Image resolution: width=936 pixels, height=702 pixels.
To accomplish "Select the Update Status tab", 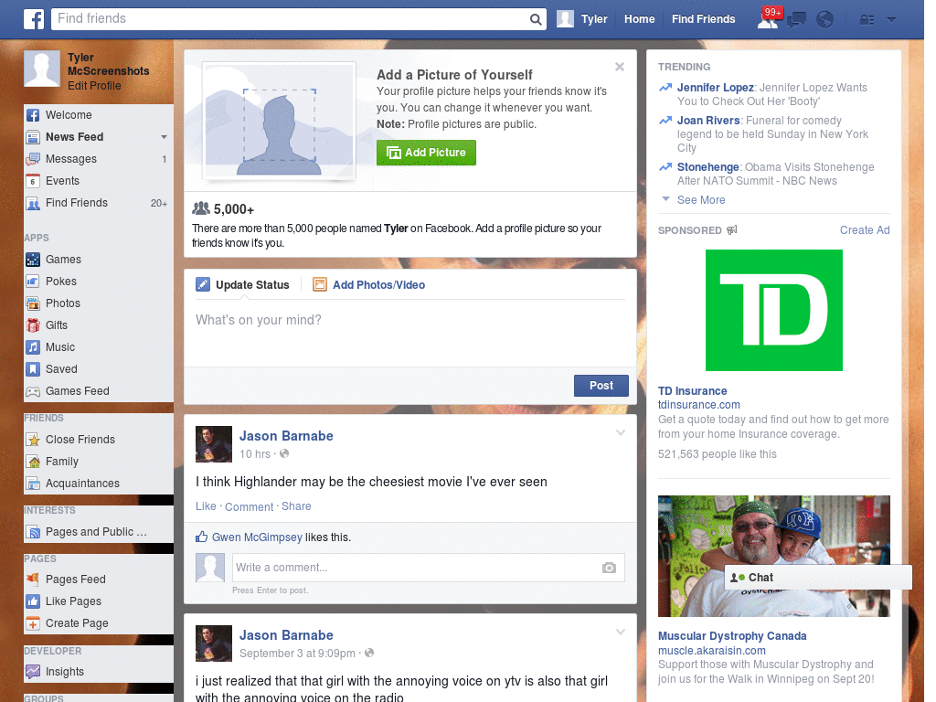I will tap(243, 285).
